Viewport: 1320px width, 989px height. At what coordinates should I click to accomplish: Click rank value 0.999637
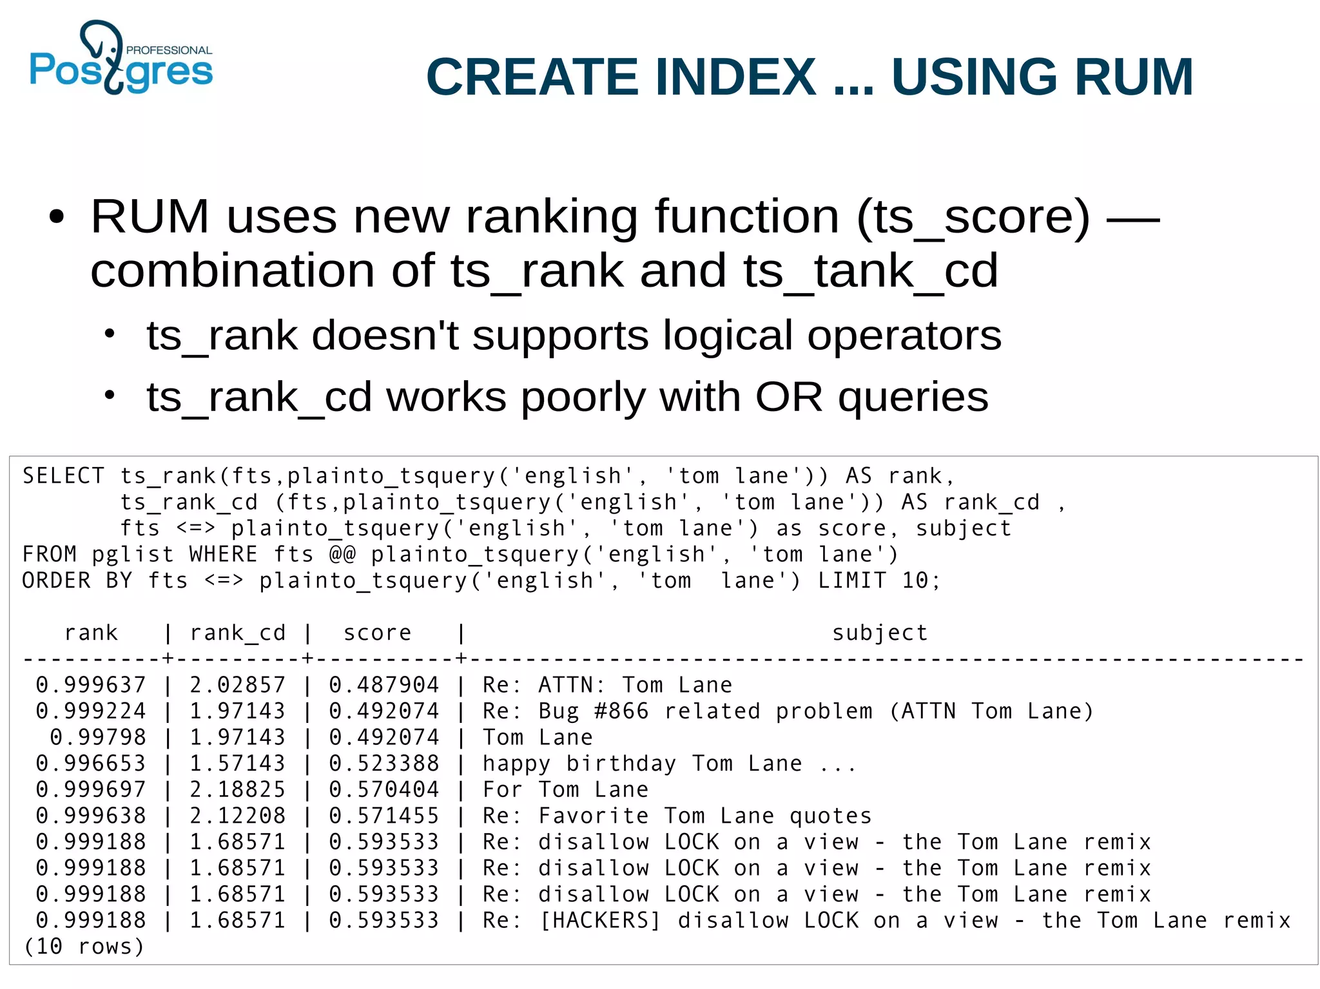90,685
